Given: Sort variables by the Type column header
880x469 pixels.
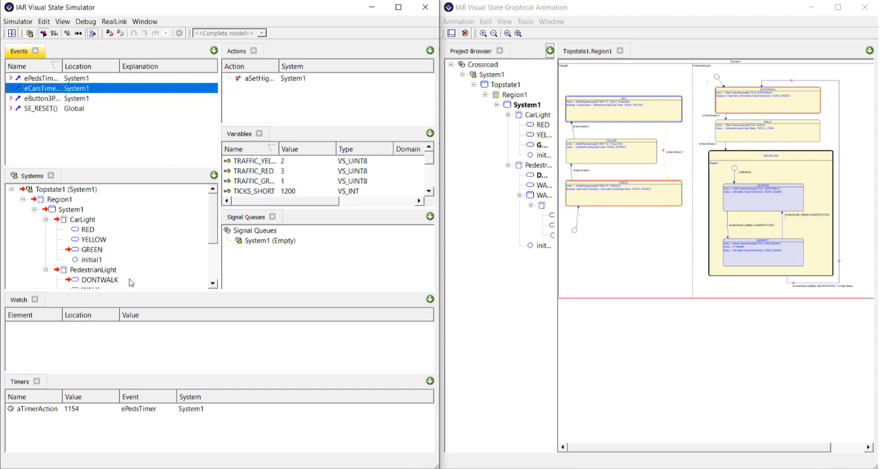Looking at the screenshot, I should click(364, 149).
